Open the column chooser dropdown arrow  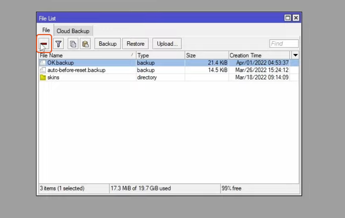[295, 56]
